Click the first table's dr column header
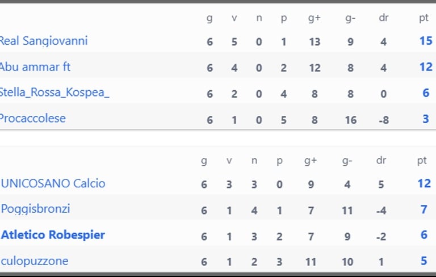The height and width of the screenshot is (277, 436). 384,18
